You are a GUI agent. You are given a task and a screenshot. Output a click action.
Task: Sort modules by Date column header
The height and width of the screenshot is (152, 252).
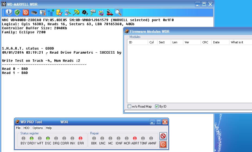click(220, 42)
